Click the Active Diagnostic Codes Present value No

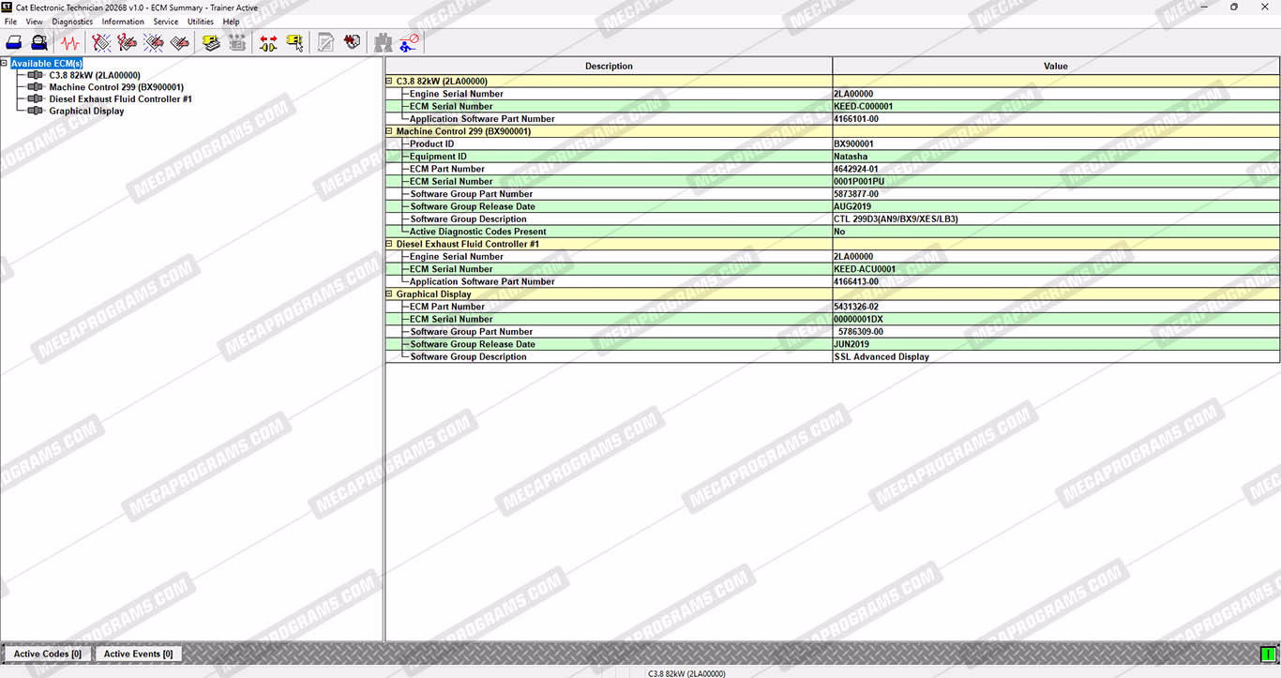coord(839,232)
